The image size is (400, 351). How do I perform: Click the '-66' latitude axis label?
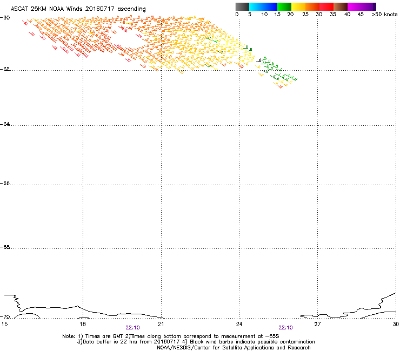click(5, 184)
